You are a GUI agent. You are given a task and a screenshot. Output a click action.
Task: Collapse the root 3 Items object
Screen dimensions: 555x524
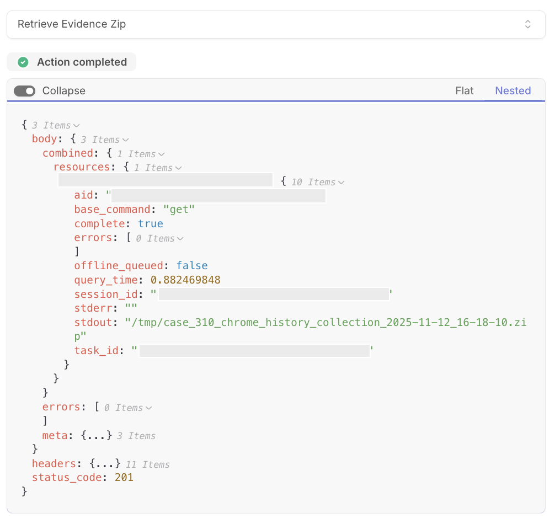77,126
